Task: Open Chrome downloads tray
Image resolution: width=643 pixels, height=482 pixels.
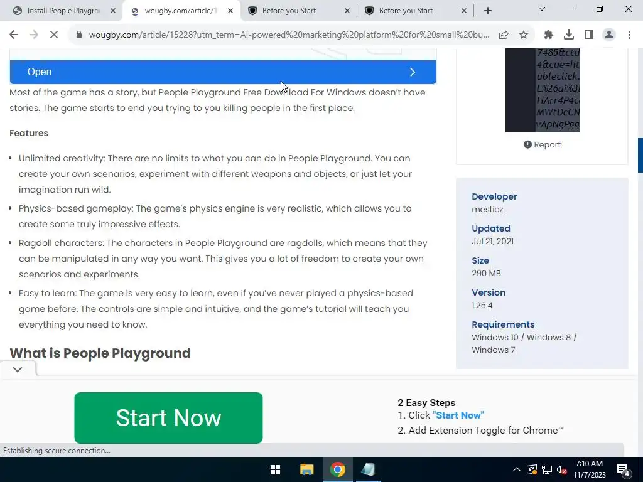Action: pos(569,35)
